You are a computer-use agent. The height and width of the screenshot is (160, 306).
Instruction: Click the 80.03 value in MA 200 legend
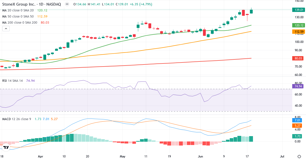coord(45,23)
